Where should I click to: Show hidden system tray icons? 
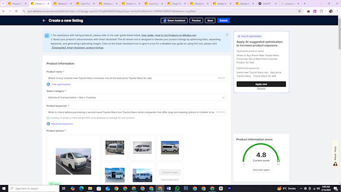point(301,188)
